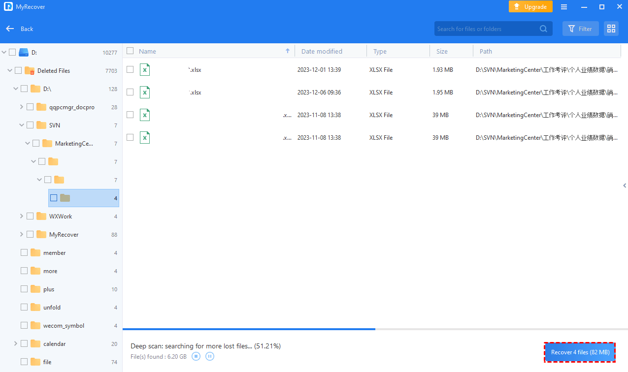Sort list by Size column header
This screenshot has width=628, height=372.
coord(442,51)
